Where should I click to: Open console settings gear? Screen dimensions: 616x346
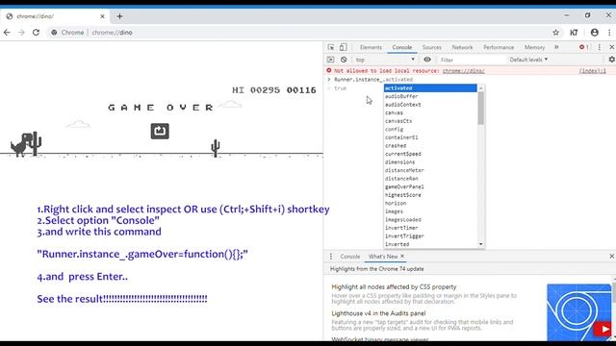(x=612, y=60)
